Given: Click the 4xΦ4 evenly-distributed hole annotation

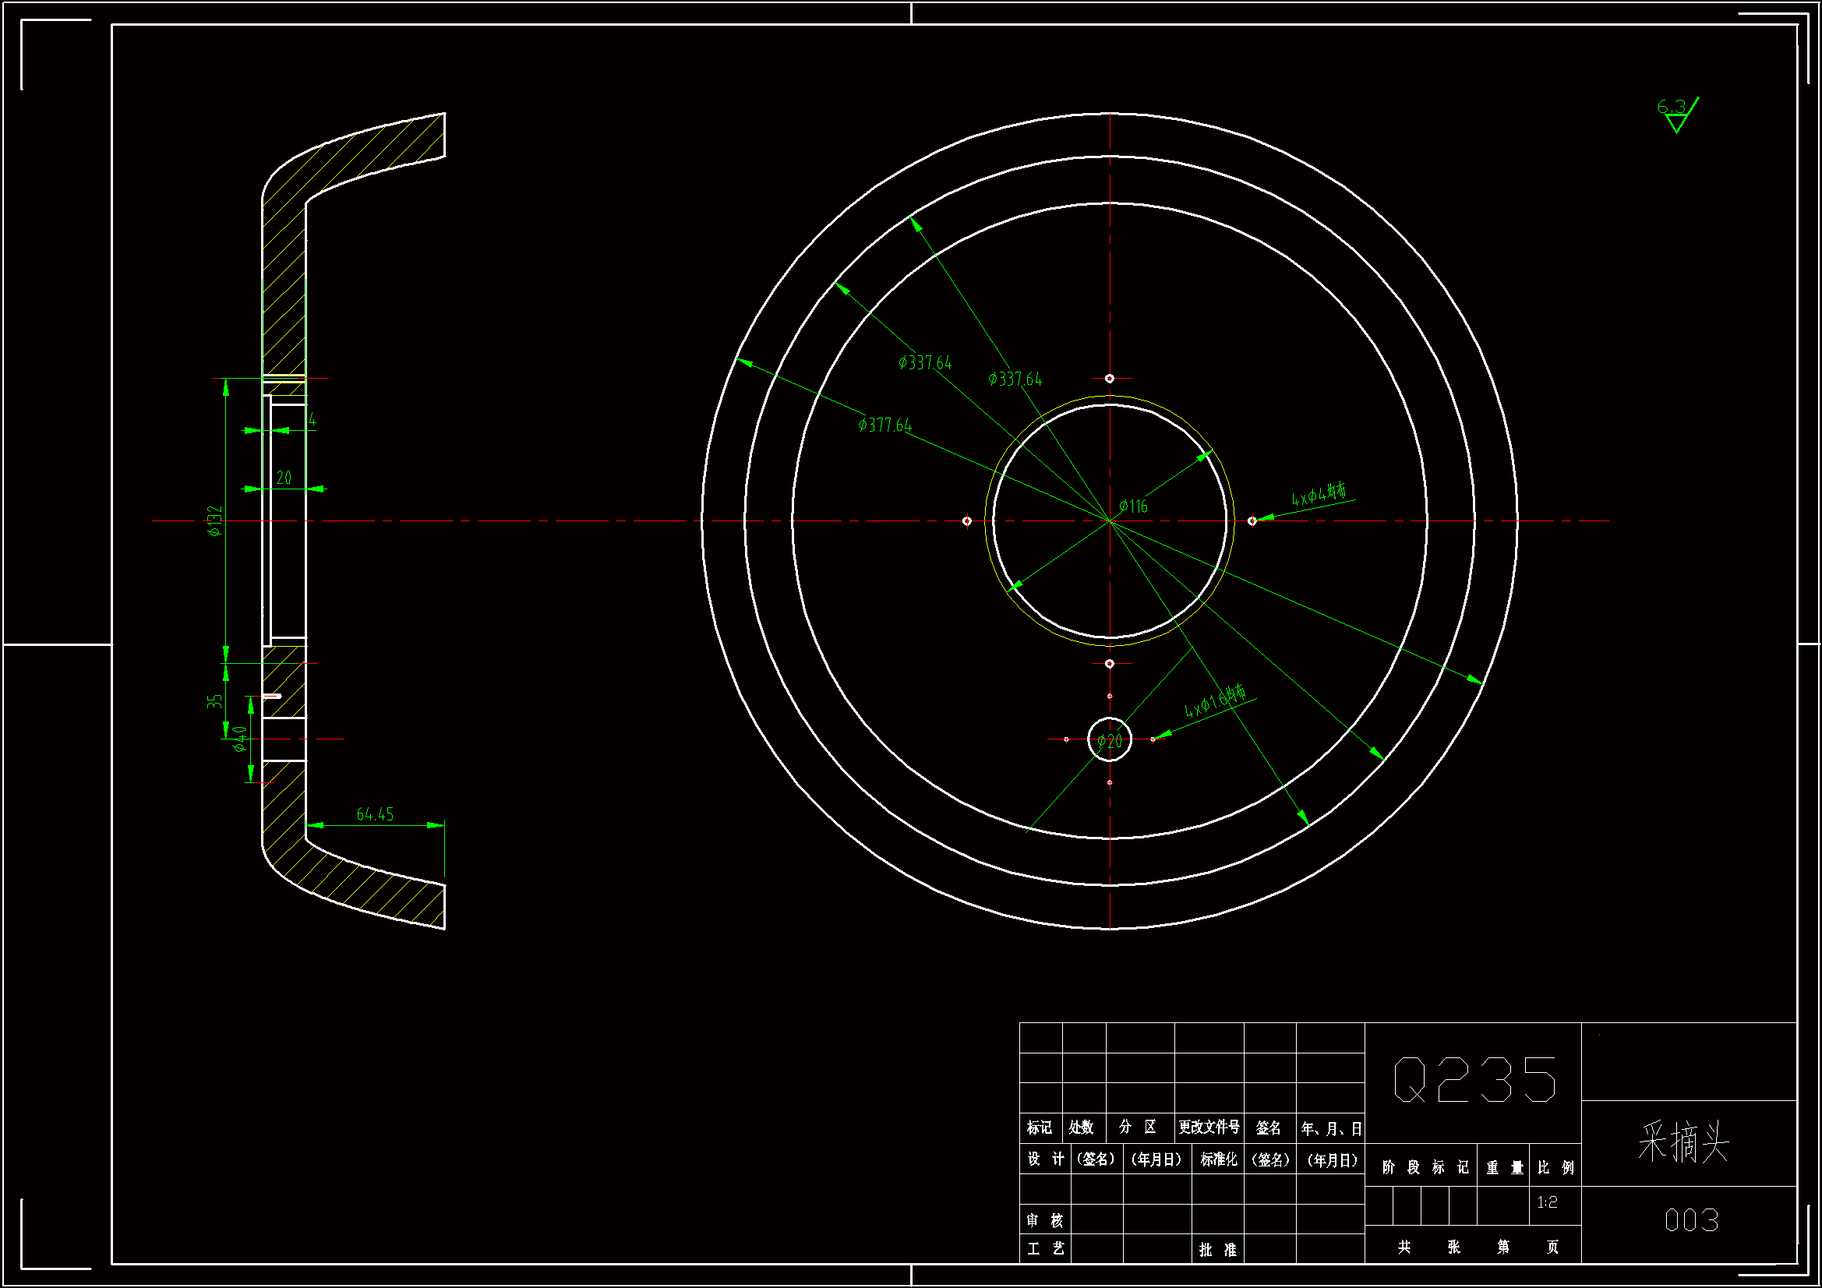Looking at the screenshot, I should [x=1318, y=496].
